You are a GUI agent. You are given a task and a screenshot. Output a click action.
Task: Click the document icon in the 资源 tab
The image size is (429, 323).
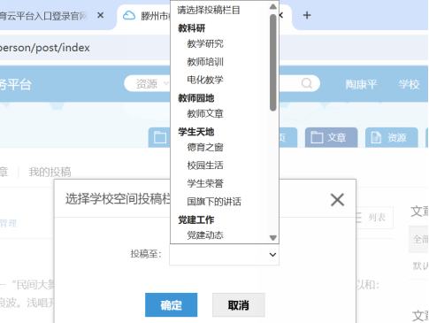pos(376,137)
